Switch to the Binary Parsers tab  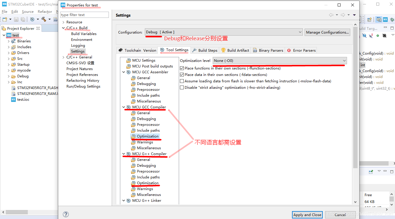(268, 50)
